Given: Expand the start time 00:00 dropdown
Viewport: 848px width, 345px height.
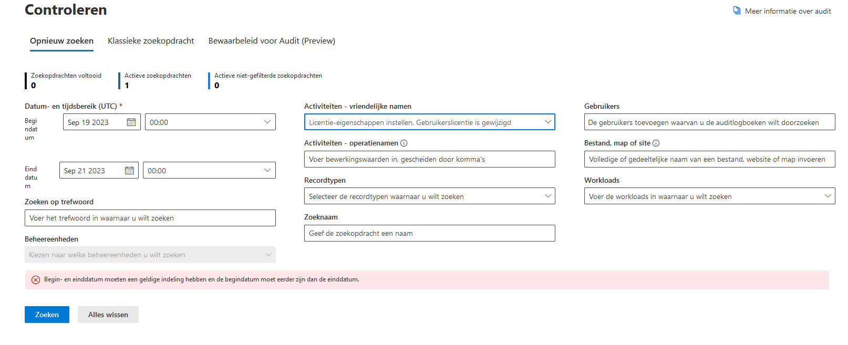Looking at the screenshot, I should [x=210, y=122].
